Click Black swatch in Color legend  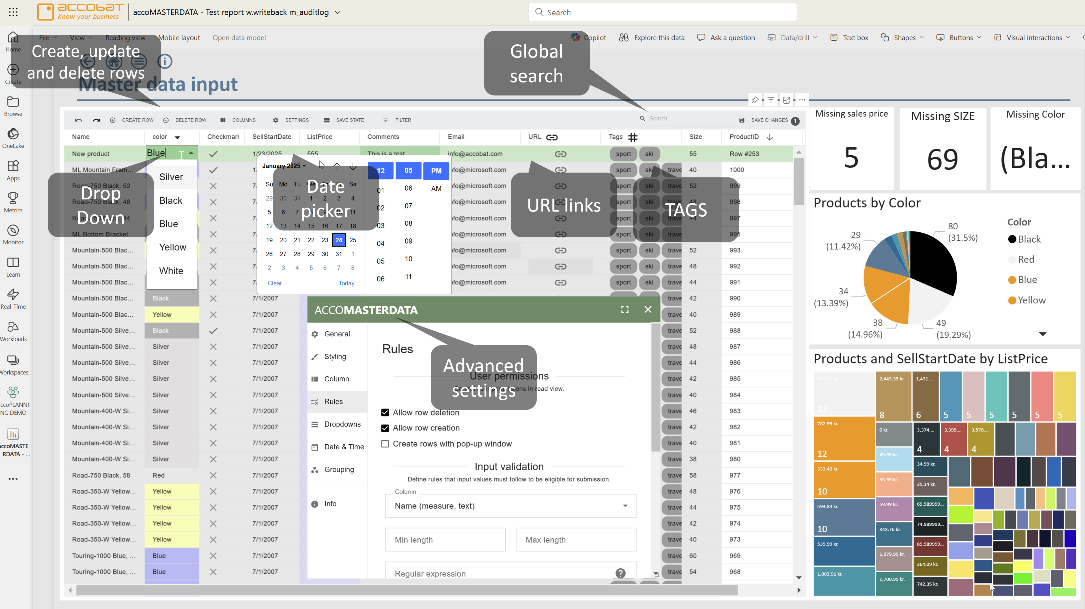point(1012,239)
